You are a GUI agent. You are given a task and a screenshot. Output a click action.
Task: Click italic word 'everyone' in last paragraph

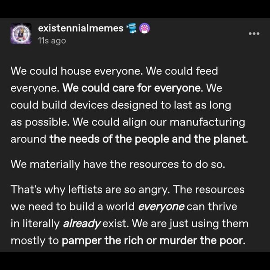pyautogui.click(x=161, y=207)
